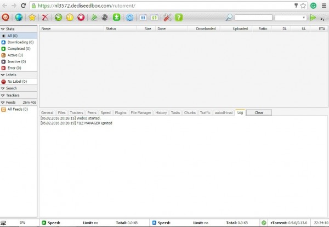Screen dimensions: 329x227
Task: Switch to General tab
Action: (x=47, y=112)
